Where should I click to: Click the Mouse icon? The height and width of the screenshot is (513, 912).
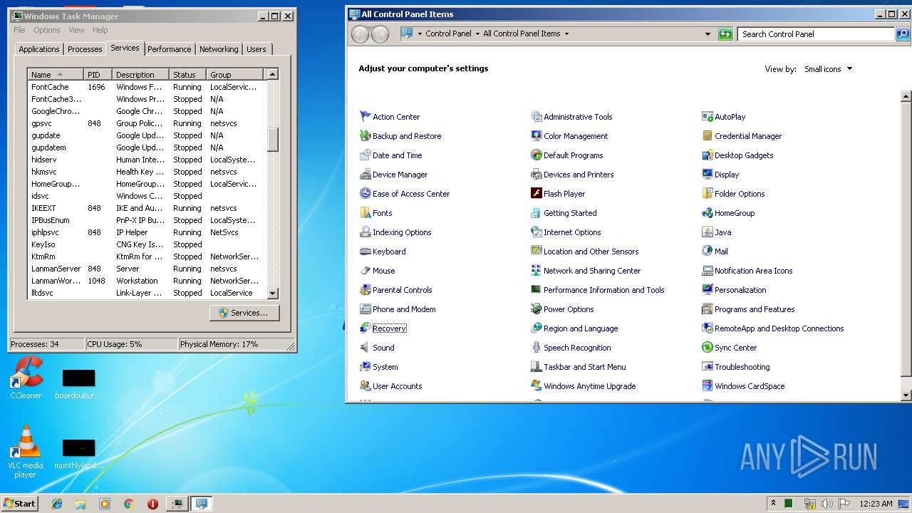point(366,270)
